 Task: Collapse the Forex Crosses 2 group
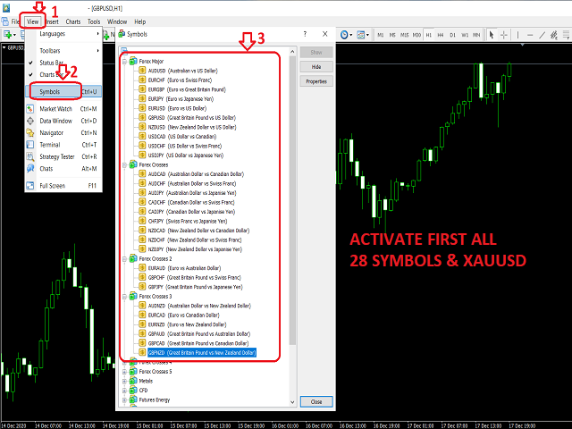(124, 257)
